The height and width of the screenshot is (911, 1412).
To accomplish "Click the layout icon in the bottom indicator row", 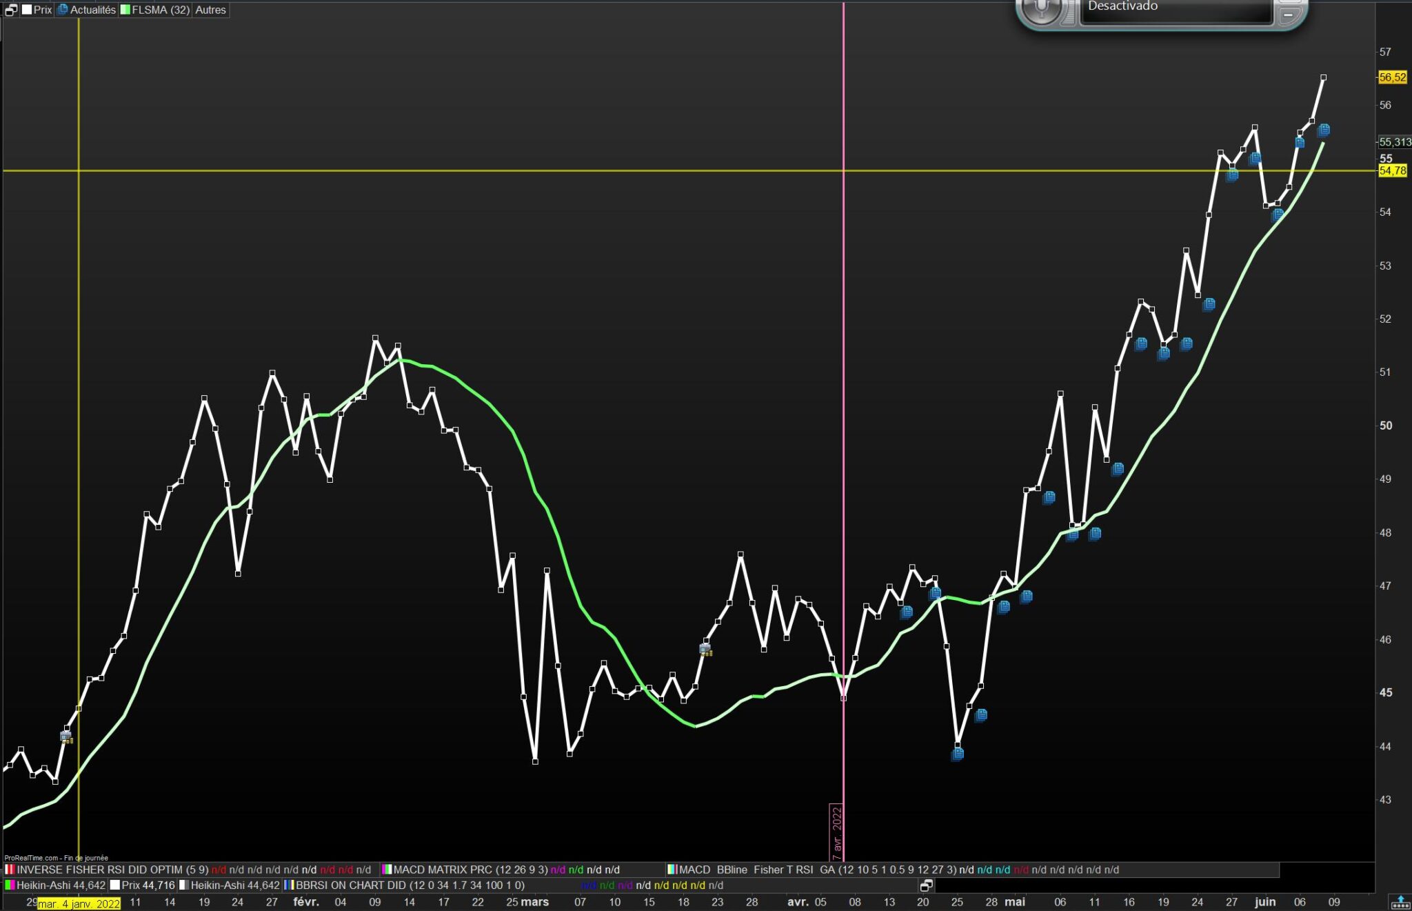I will click(927, 885).
